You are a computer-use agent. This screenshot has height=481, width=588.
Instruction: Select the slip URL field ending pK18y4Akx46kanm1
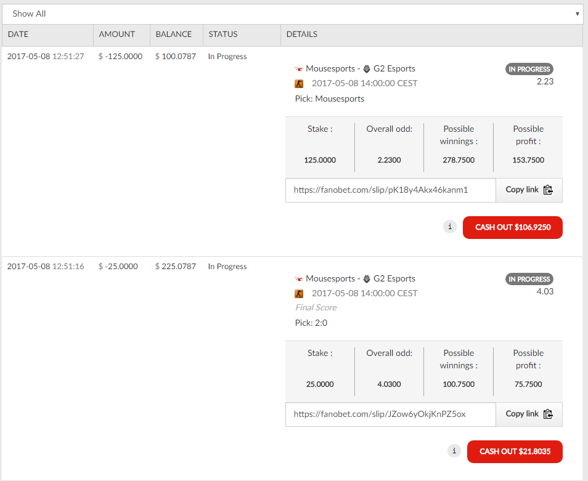pyautogui.click(x=391, y=190)
